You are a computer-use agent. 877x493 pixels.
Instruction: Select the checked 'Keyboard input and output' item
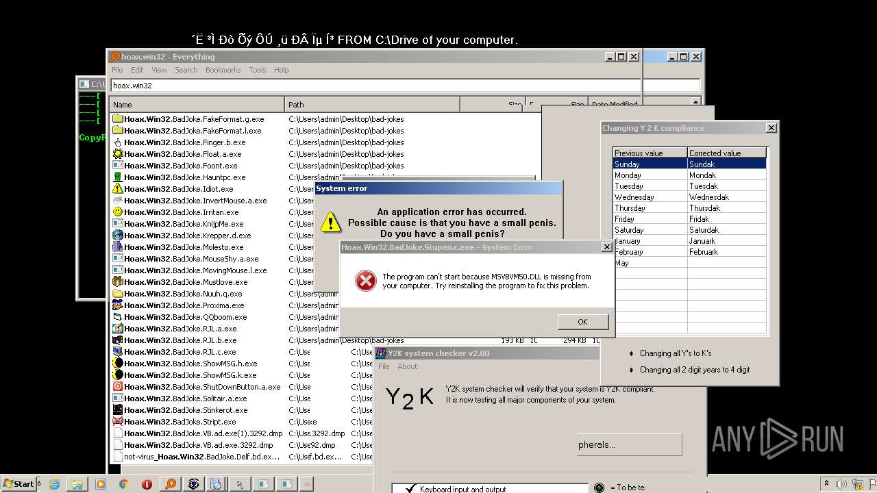(490, 489)
